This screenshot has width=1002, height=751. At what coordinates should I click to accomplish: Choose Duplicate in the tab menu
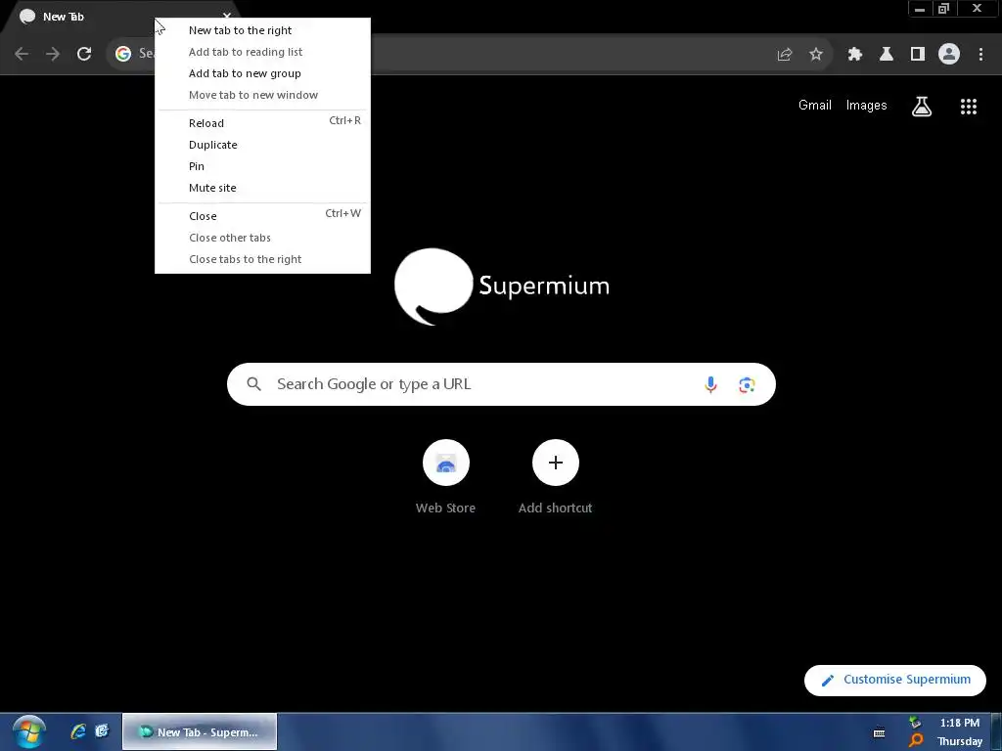pos(262,145)
